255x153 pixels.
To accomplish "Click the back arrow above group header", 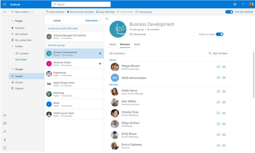I will point(107,19).
